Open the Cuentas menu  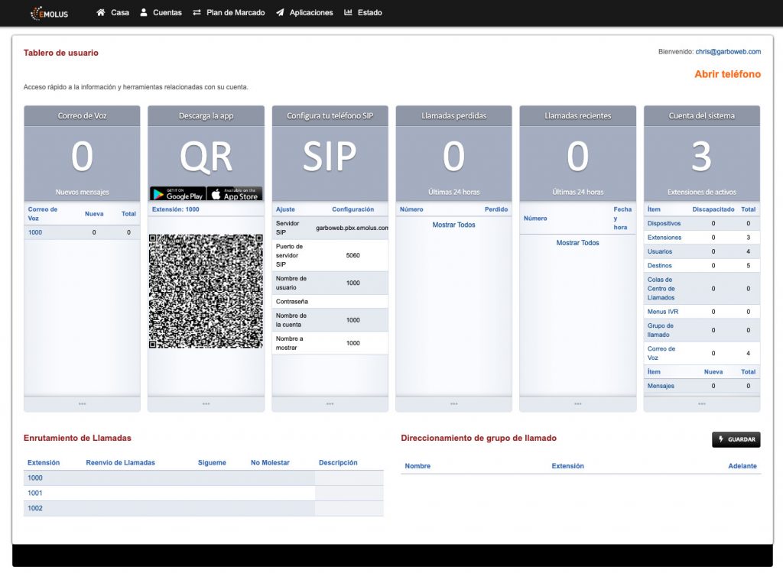(161, 12)
